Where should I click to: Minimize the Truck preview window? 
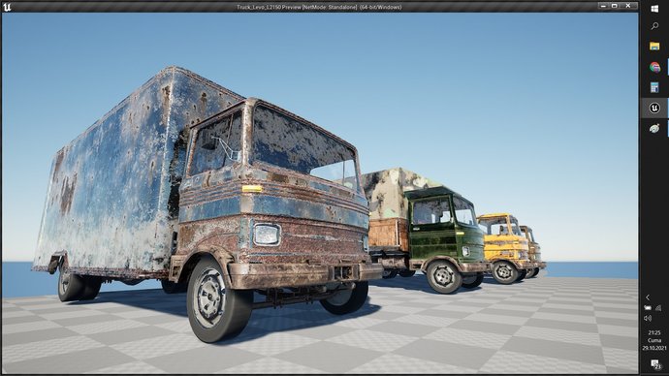click(x=603, y=6)
